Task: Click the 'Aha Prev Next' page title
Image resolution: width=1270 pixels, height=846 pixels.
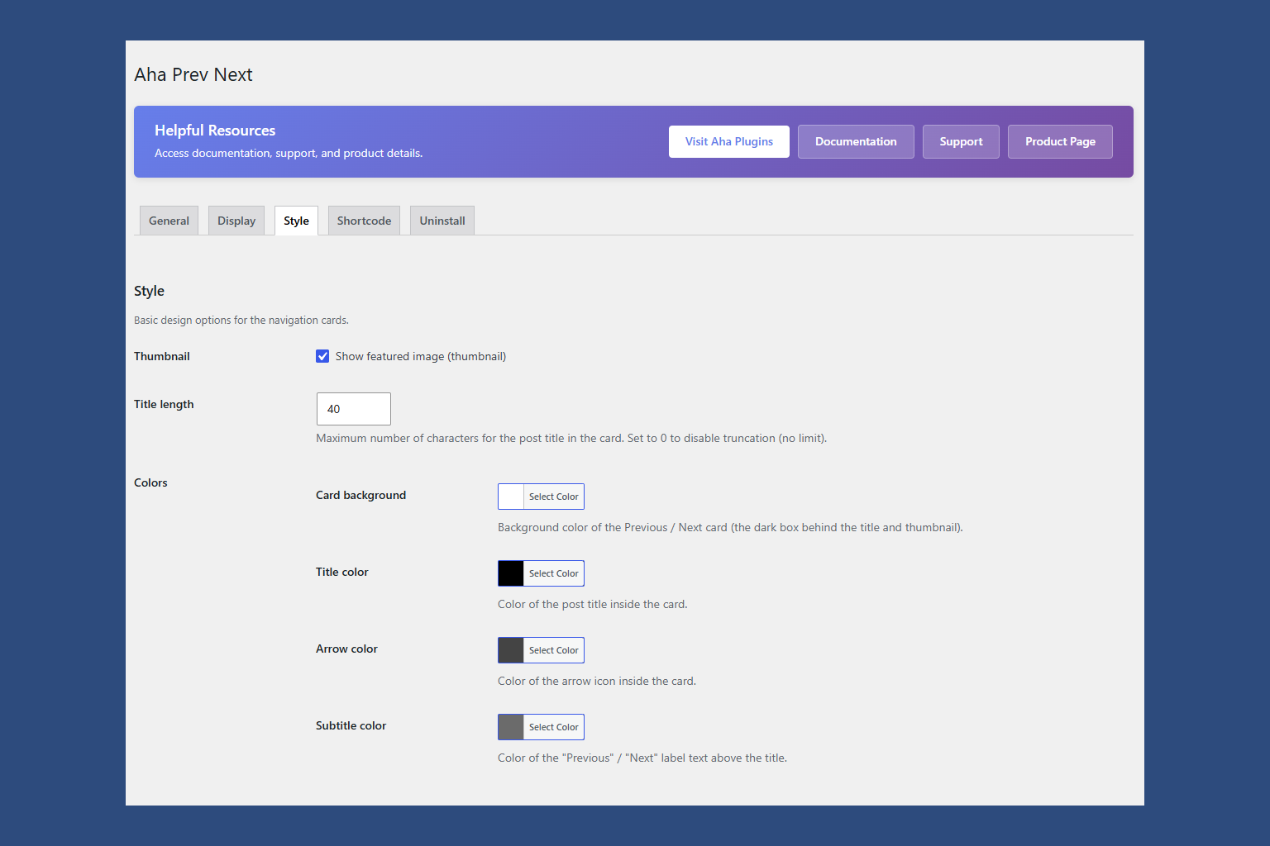Action: 193,74
